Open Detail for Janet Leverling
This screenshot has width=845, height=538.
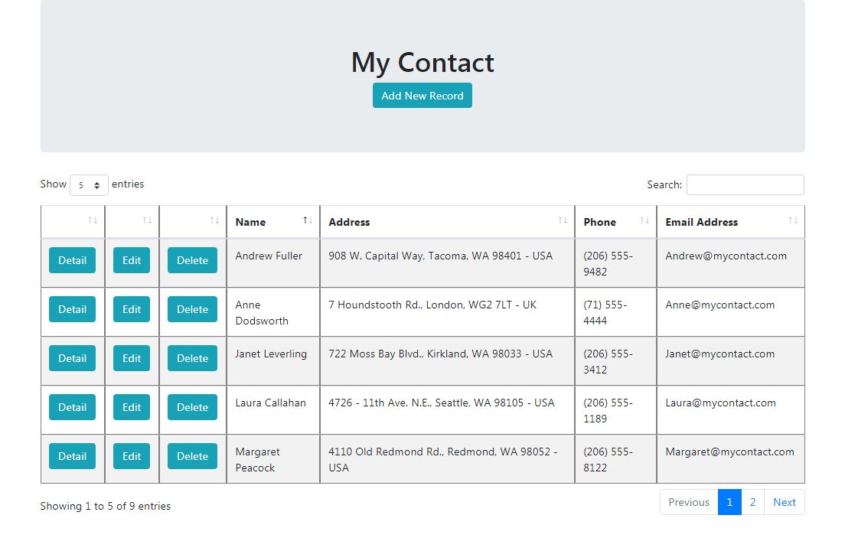[72, 358]
